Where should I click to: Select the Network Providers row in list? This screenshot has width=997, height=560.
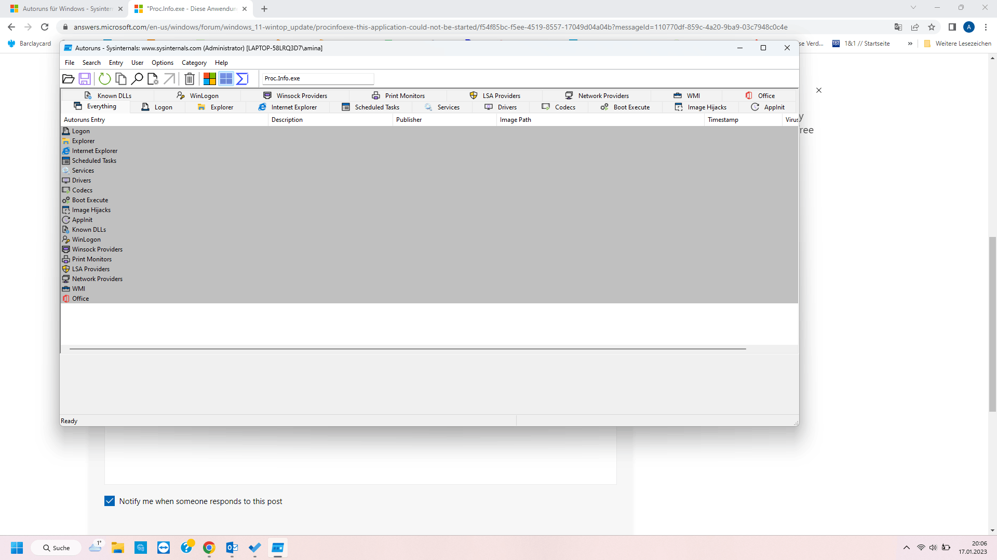click(429, 279)
